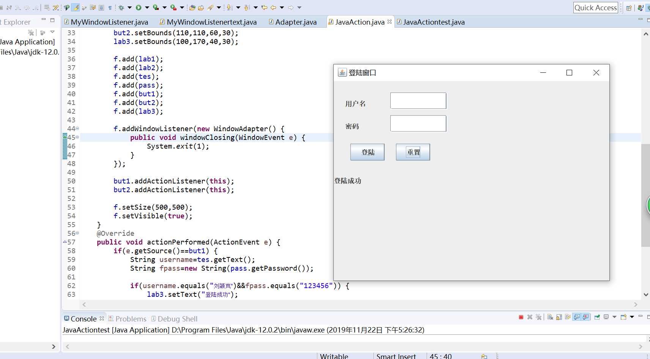Viewport: 650px width, 359px height.
Task: Click the Smart Insert status entry
Action: coord(396,356)
